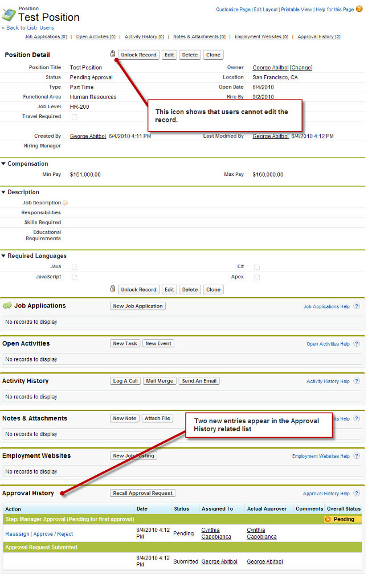Click Recall Approval Request button

click(x=143, y=493)
